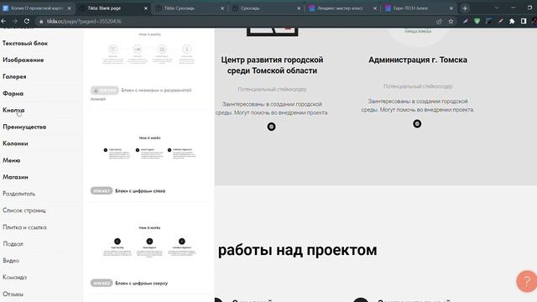The height and width of the screenshot is (302, 537).
Task: Open the Список страниц category
Action: (x=24, y=211)
